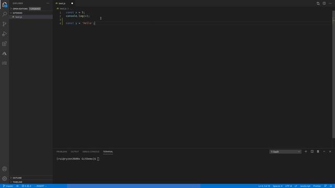Open notifications bell in status bar
Image resolution: width=335 pixels, height=188 pixels.
(x=331, y=186)
